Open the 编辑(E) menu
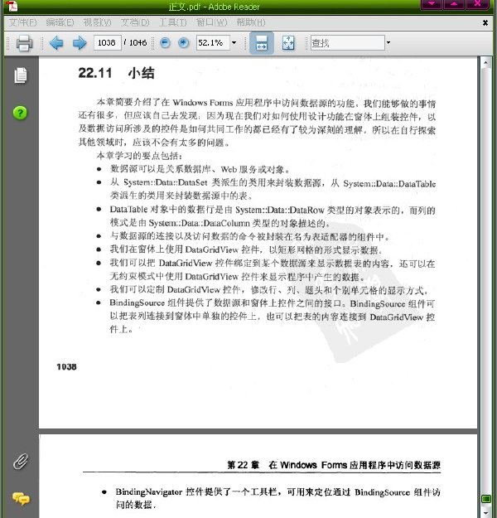 click(60, 22)
